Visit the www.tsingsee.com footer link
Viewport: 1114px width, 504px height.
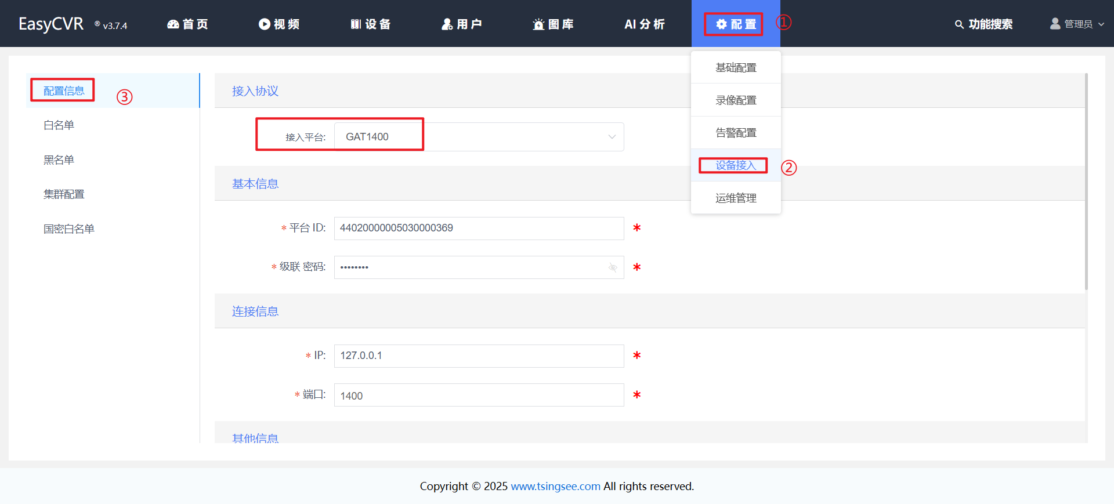pos(555,486)
